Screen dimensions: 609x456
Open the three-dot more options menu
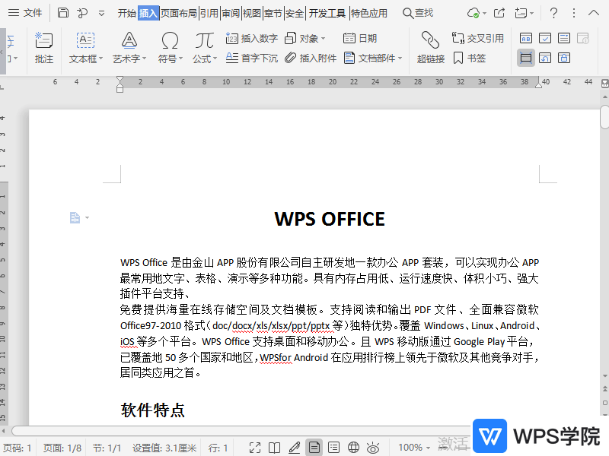coord(574,13)
